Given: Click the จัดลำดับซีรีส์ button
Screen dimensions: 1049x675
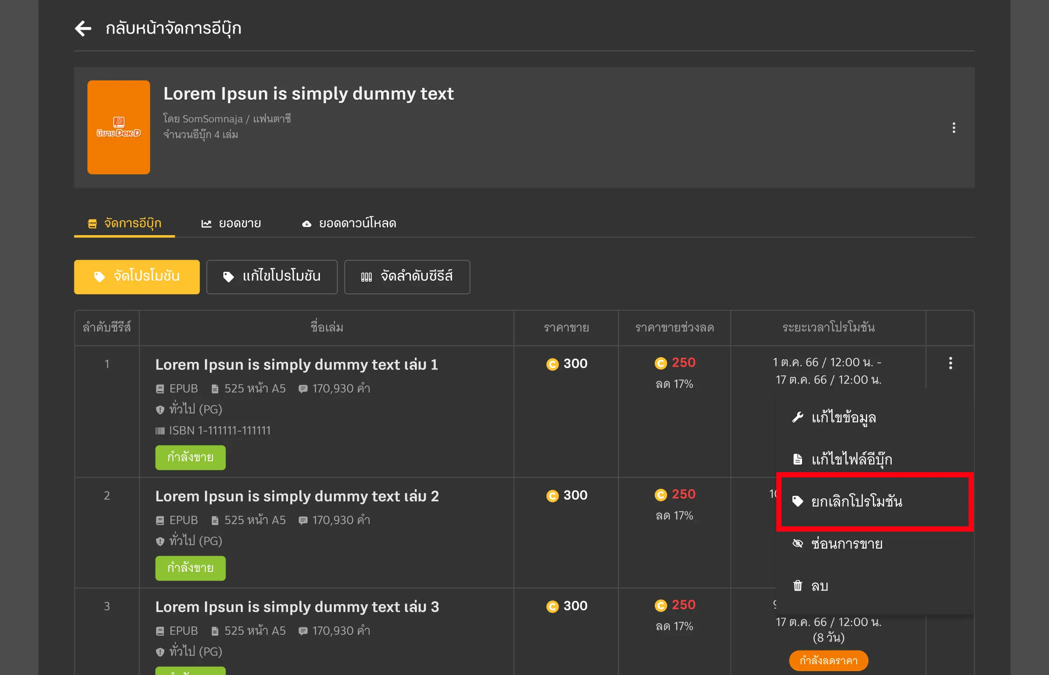Looking at the screenshot, I should 407,277.
